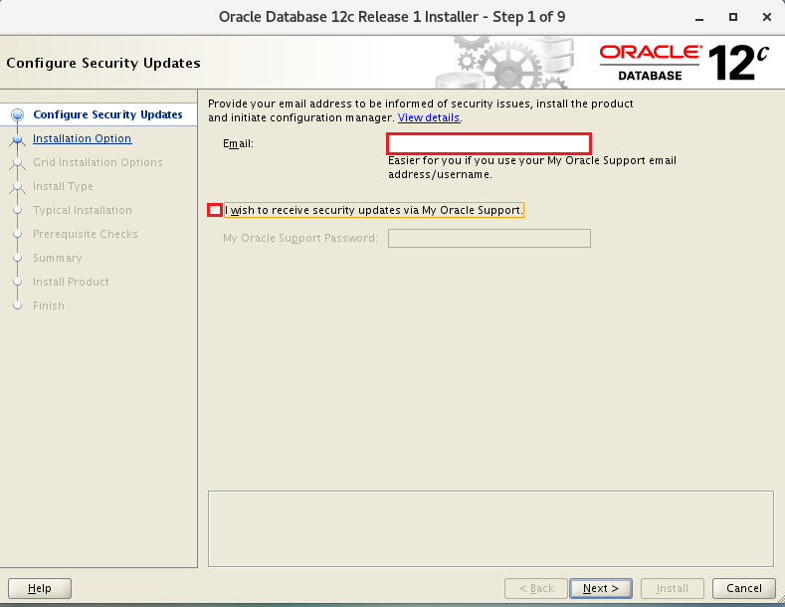Viewport: 785px width, 607px height.
Task: Click the empty message area at bottom
Action: point(491,528)
